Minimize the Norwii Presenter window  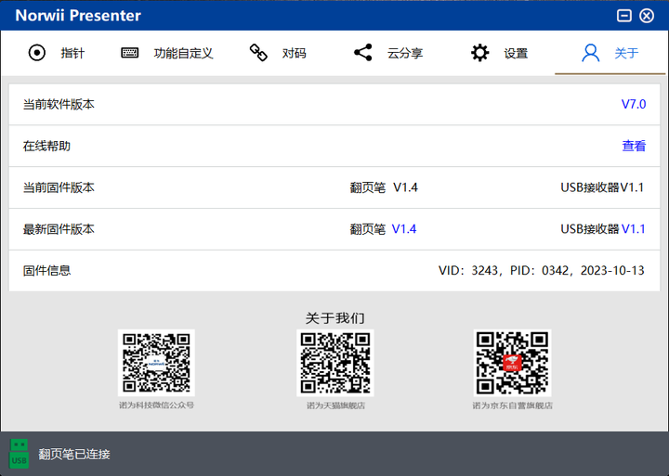pos(624,16)
